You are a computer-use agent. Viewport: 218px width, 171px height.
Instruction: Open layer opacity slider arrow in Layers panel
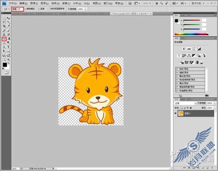215,103
